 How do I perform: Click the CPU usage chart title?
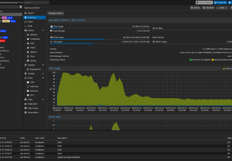[x=54, y=68]
